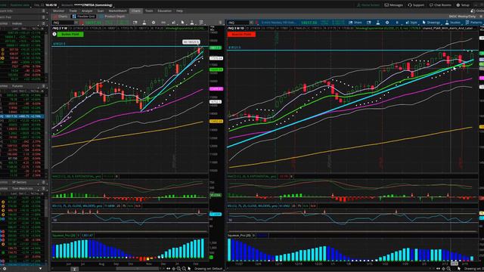Select Drawings cursor icon in left chart toolbar
The image size is (484, 272).
(183, 23)
